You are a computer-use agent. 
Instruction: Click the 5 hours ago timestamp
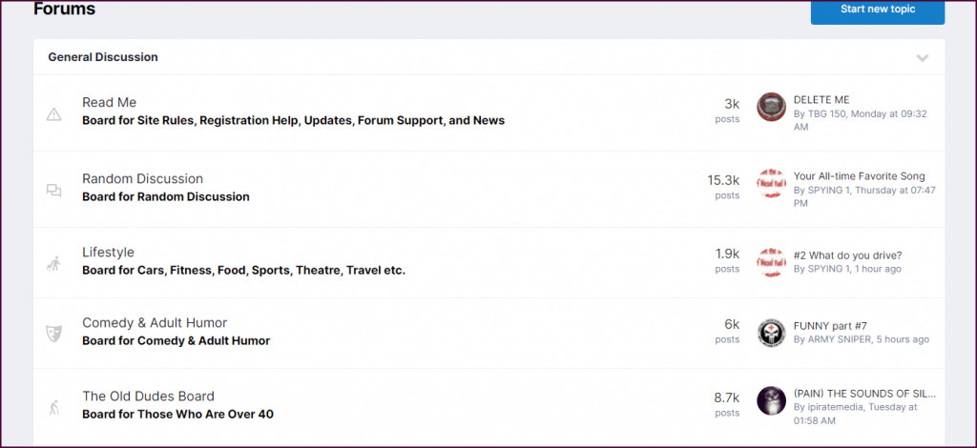pos(903,339)
